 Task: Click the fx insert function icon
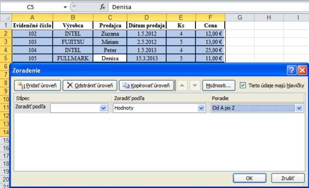(x=103, y=7)
